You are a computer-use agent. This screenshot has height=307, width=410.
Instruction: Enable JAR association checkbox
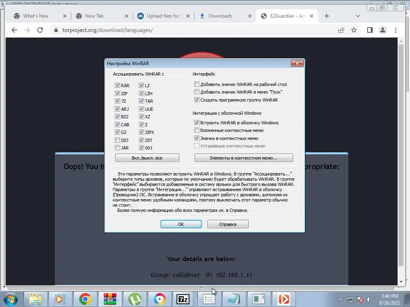[117, 148]
